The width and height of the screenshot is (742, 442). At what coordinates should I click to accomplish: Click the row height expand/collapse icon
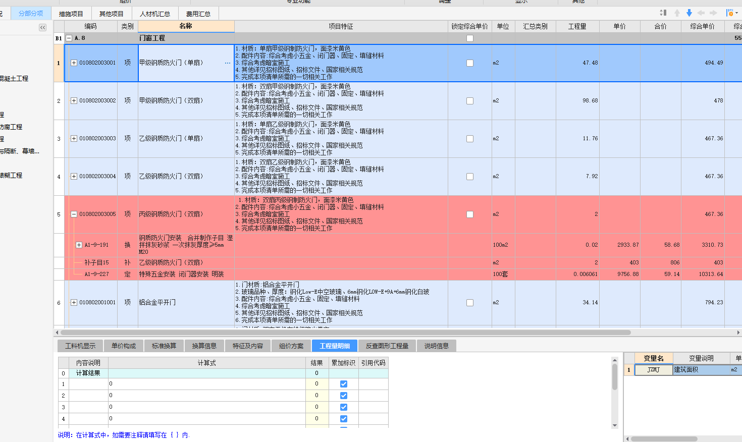pos(663,13)
